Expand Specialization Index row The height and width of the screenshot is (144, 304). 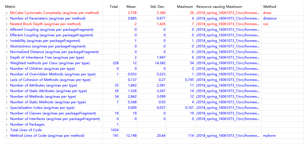point(7,108)
